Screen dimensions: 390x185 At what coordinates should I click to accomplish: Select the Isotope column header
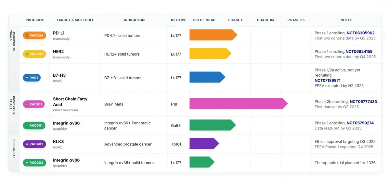[178, 20]
